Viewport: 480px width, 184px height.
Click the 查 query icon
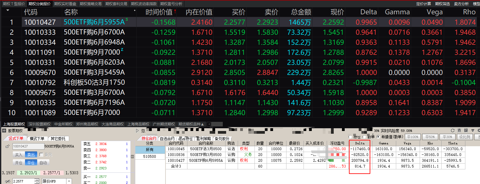(x=459, y=130)
